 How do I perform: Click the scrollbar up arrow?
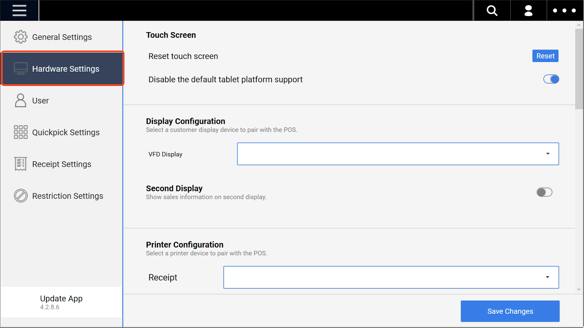pos(579,25)
